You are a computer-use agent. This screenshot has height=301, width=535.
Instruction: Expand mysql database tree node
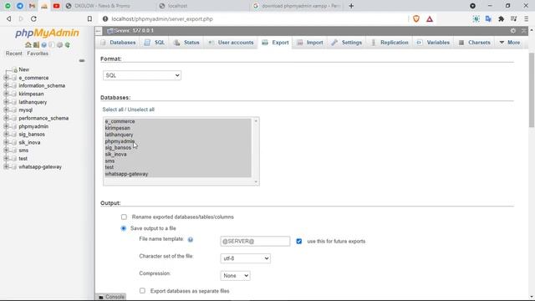tap(6, 110)
